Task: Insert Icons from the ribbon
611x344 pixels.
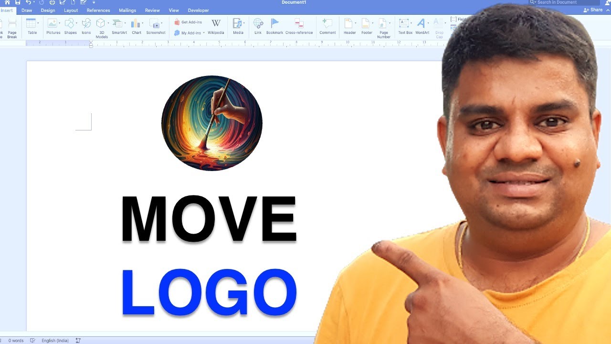Action: 86,26
